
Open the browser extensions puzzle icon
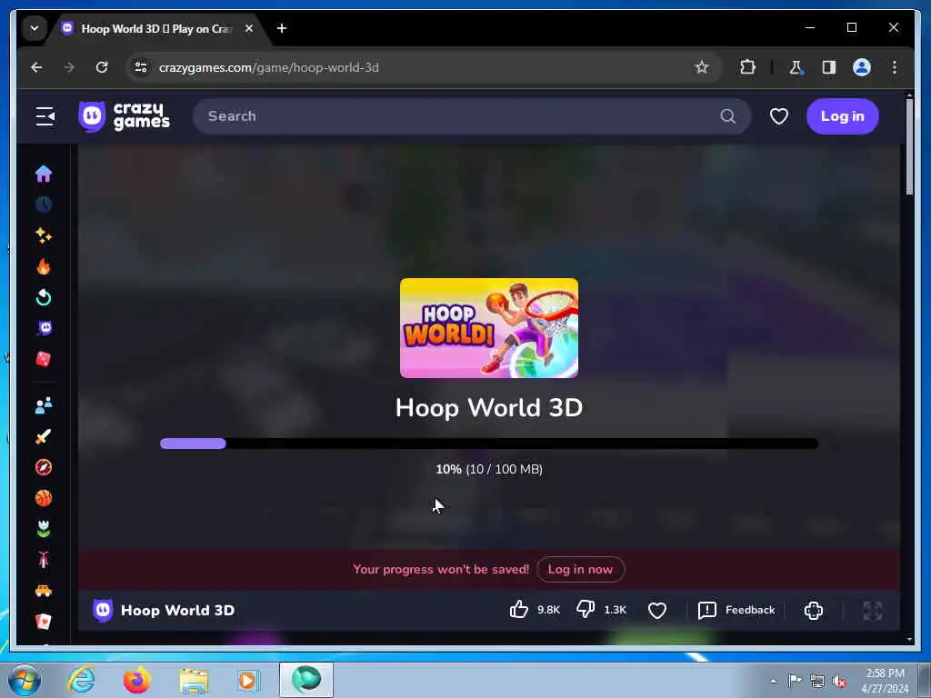point(747,67)
